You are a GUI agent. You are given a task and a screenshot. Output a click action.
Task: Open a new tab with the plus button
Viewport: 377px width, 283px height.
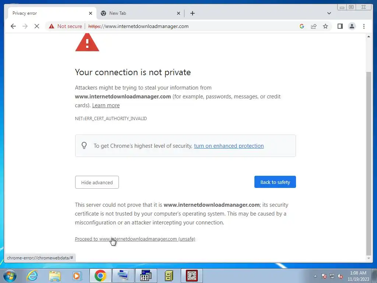[192, 13]
